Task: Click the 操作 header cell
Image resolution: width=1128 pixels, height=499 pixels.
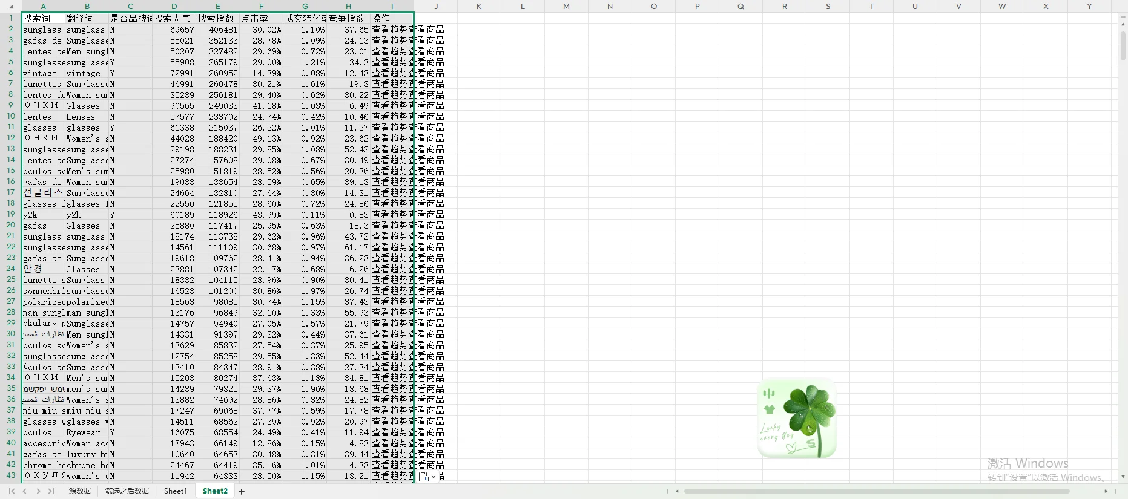Action: click(x=392, y=19)
